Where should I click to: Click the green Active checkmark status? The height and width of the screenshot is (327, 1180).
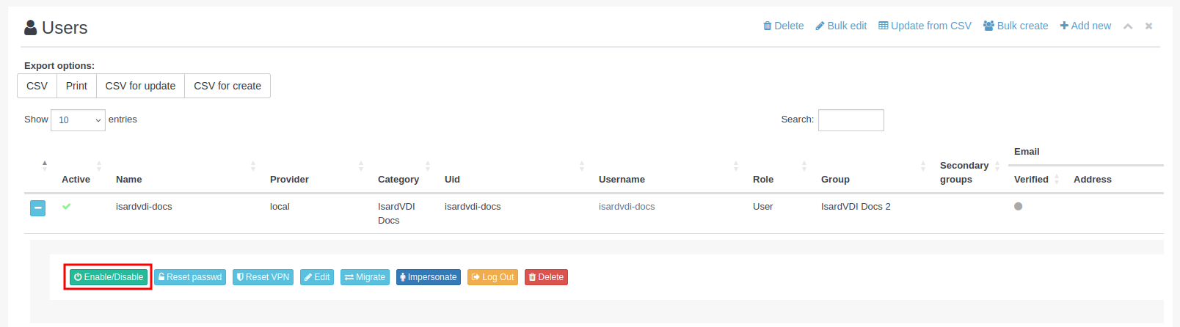67,207
